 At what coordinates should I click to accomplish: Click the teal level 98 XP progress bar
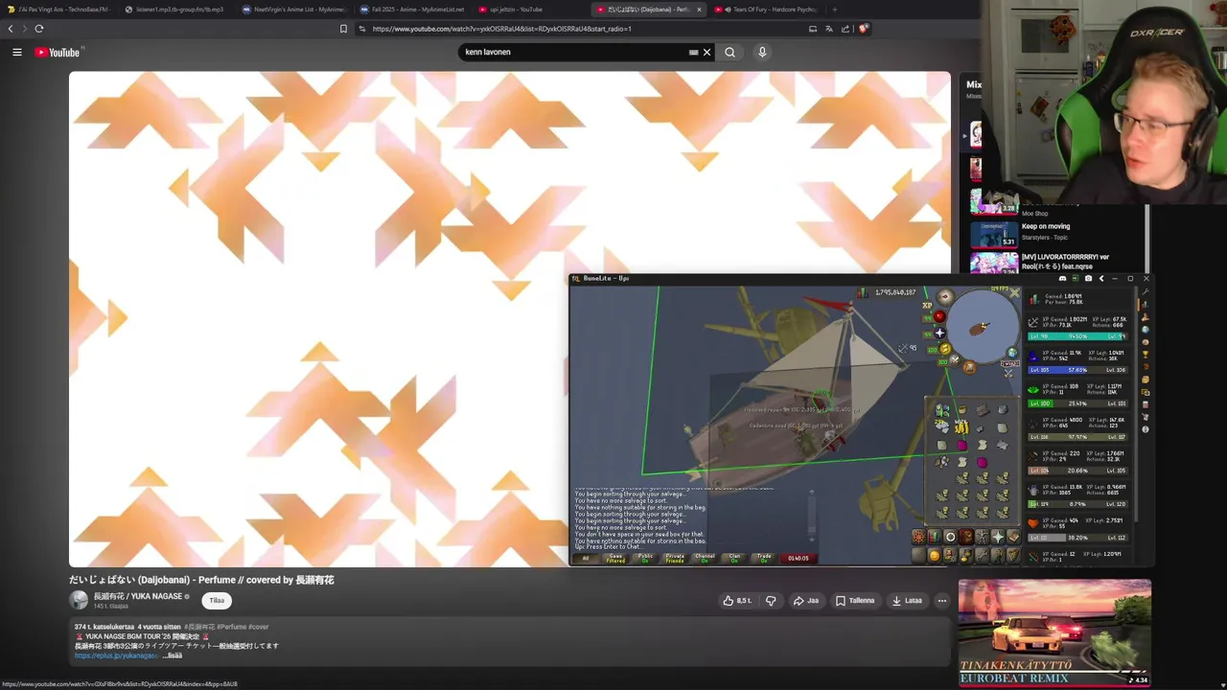click(1077, 336)
